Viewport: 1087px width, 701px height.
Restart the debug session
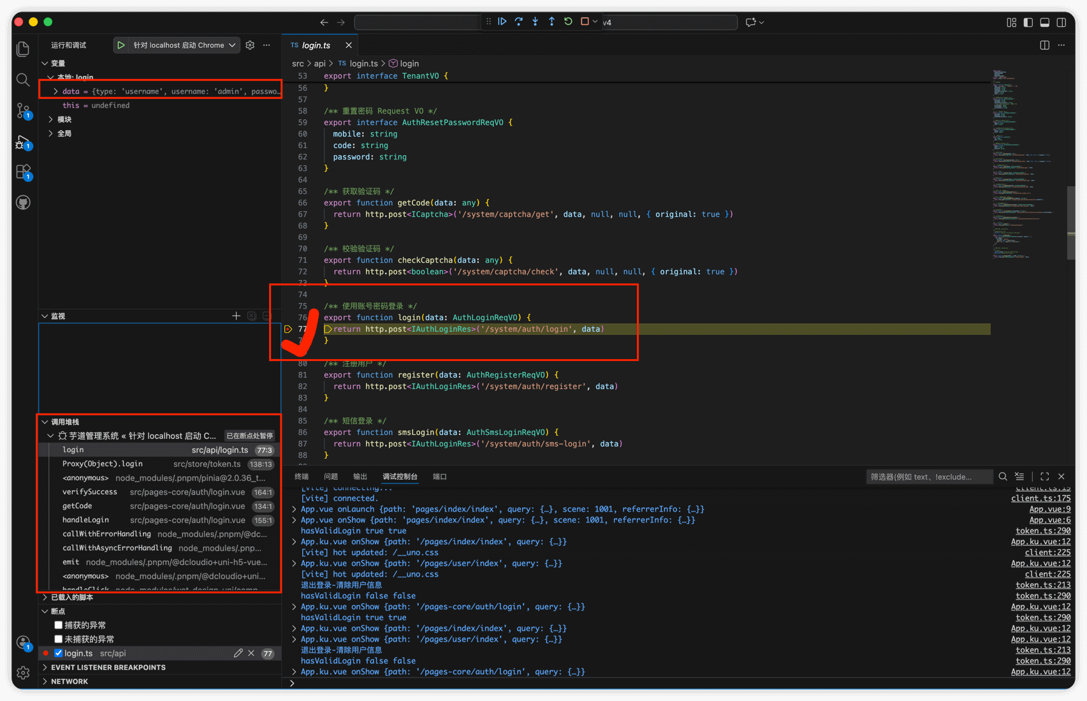568,22
